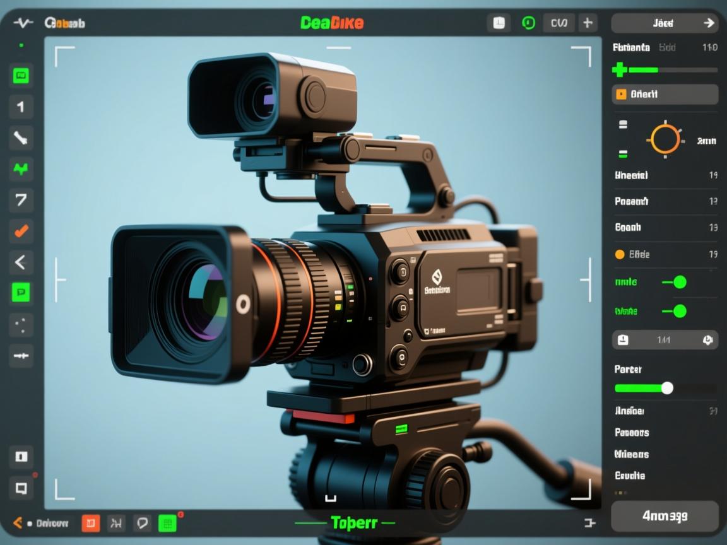The image size is (727, 545).
Task: Click the CVO button in top bar
Action: tap(559, 23)
